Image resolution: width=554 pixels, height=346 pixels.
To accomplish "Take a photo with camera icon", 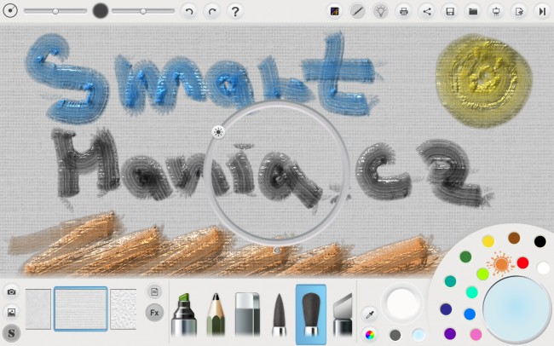I will (11, 292).
